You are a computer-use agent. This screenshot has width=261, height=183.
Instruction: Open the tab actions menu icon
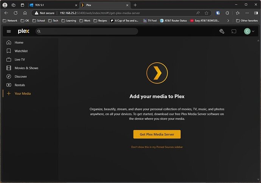click(x=22, y=5)
